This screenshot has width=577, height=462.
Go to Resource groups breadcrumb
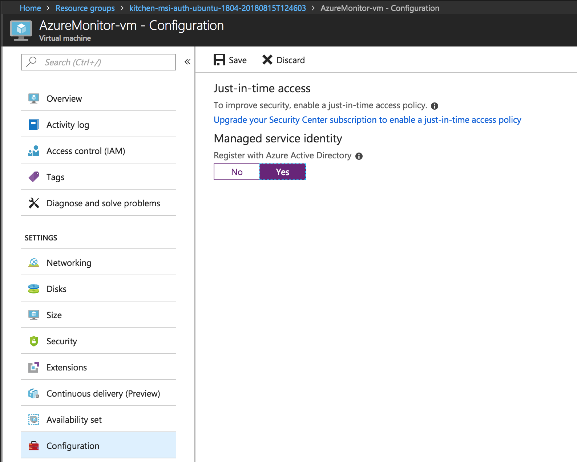pos(85,8)
